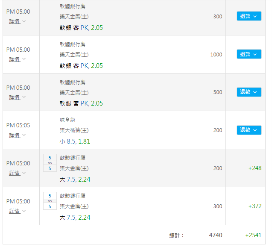Open 詳情 link of PM 05:05 row
The image size is (272, 247).
click(x=15, y=135)
